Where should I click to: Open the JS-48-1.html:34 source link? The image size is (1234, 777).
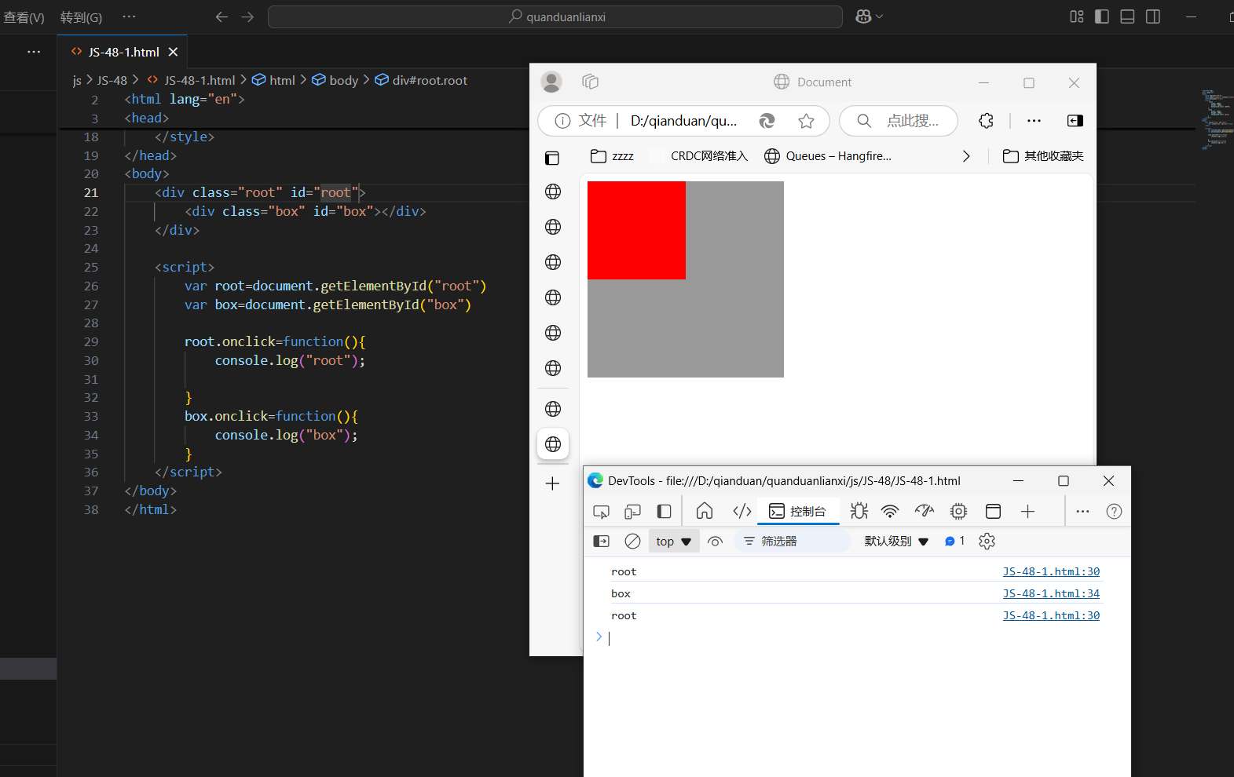(1050, 593)
